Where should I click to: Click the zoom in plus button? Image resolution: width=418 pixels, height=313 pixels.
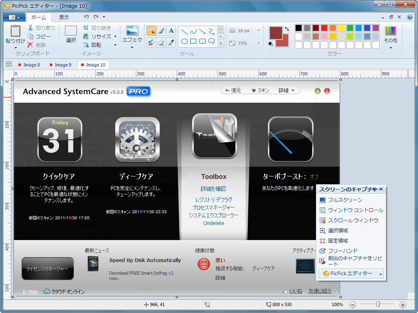[x=403, y=305]
